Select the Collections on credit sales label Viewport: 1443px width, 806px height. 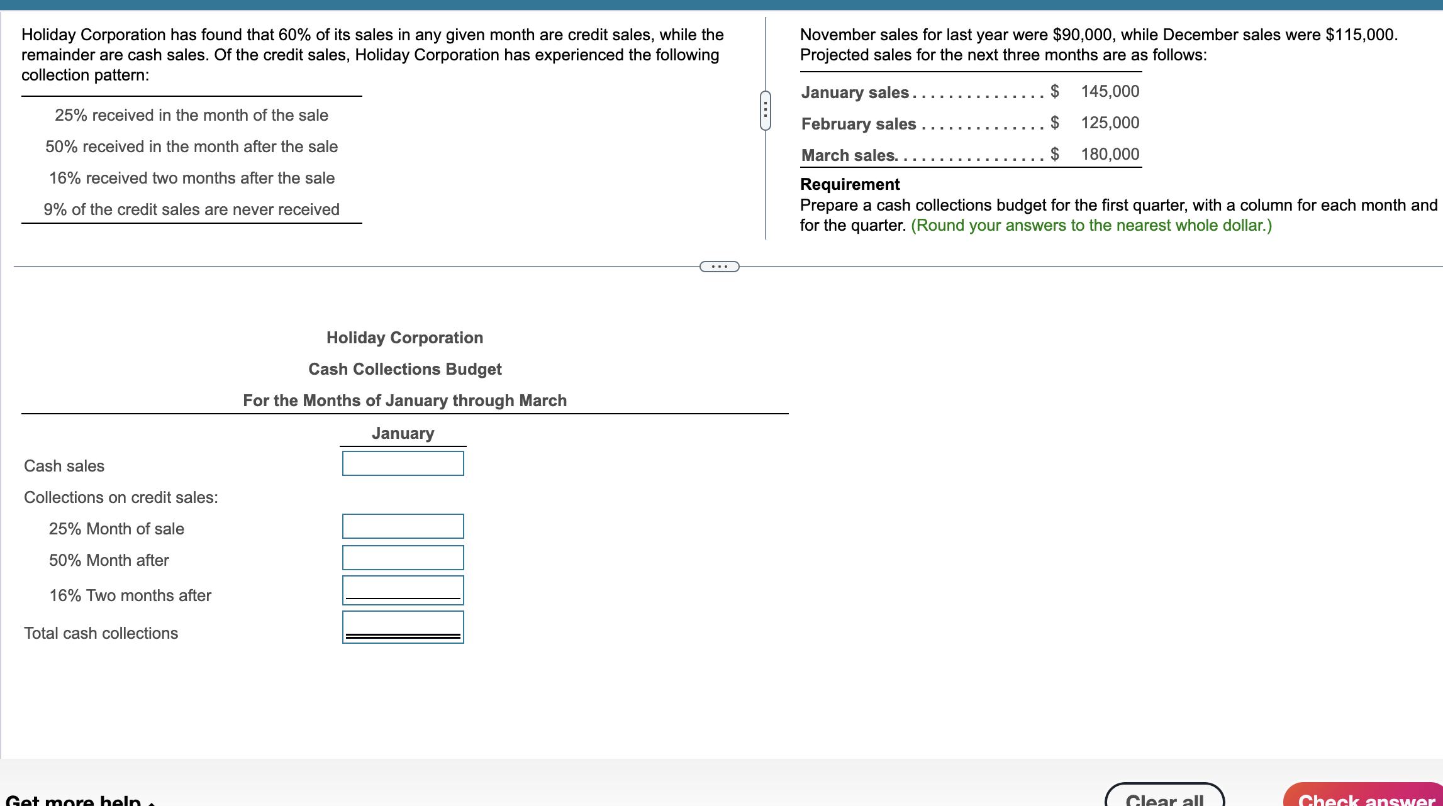point(120,497)
